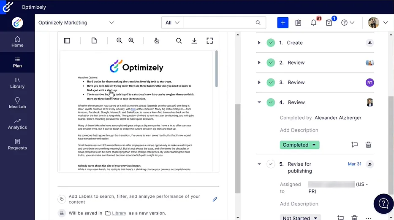This screenshot has width=394, height=220.
Task: Collapse step 4 Review
Action: pos(259,102)
